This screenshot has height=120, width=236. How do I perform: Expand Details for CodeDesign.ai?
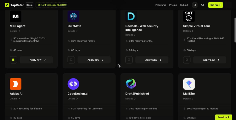coord(73,98)
